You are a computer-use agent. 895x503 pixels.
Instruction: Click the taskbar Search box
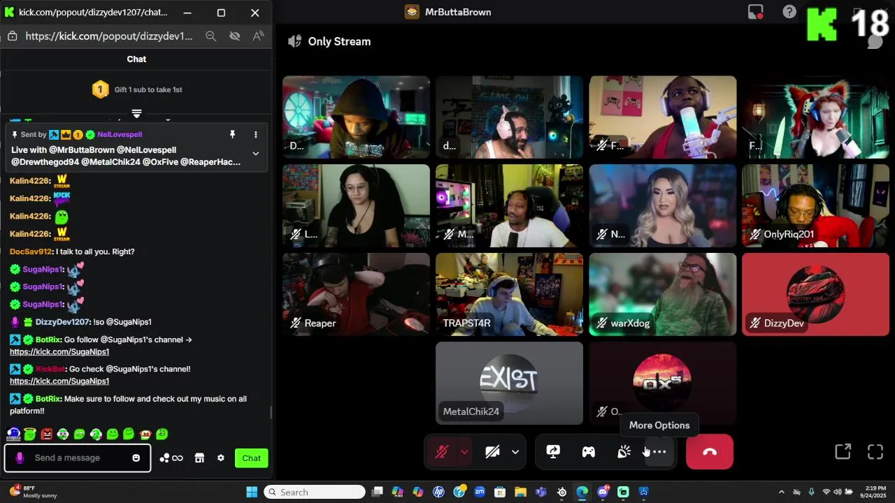tap(315, 492)
